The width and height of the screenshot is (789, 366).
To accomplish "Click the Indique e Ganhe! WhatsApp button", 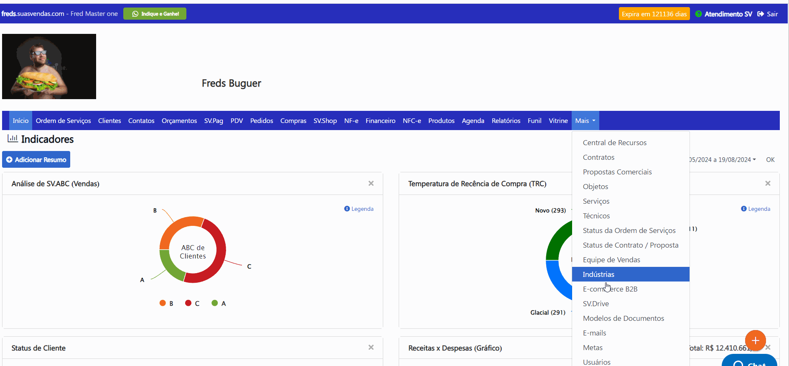I will point(155,14).
